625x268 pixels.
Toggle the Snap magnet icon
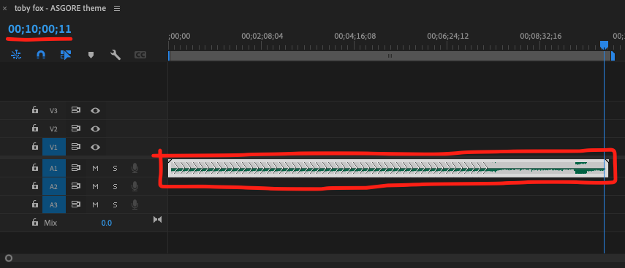(41, 55)
